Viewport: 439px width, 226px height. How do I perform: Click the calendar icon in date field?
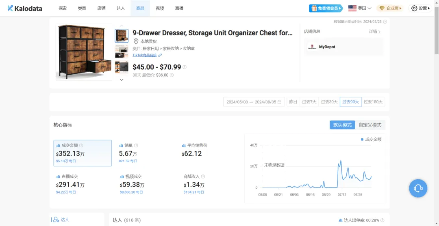pos(279,102)
